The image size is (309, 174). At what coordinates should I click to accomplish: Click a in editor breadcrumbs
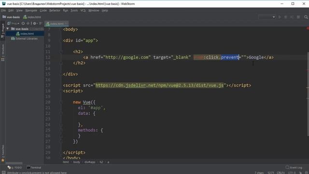[108, 162]
